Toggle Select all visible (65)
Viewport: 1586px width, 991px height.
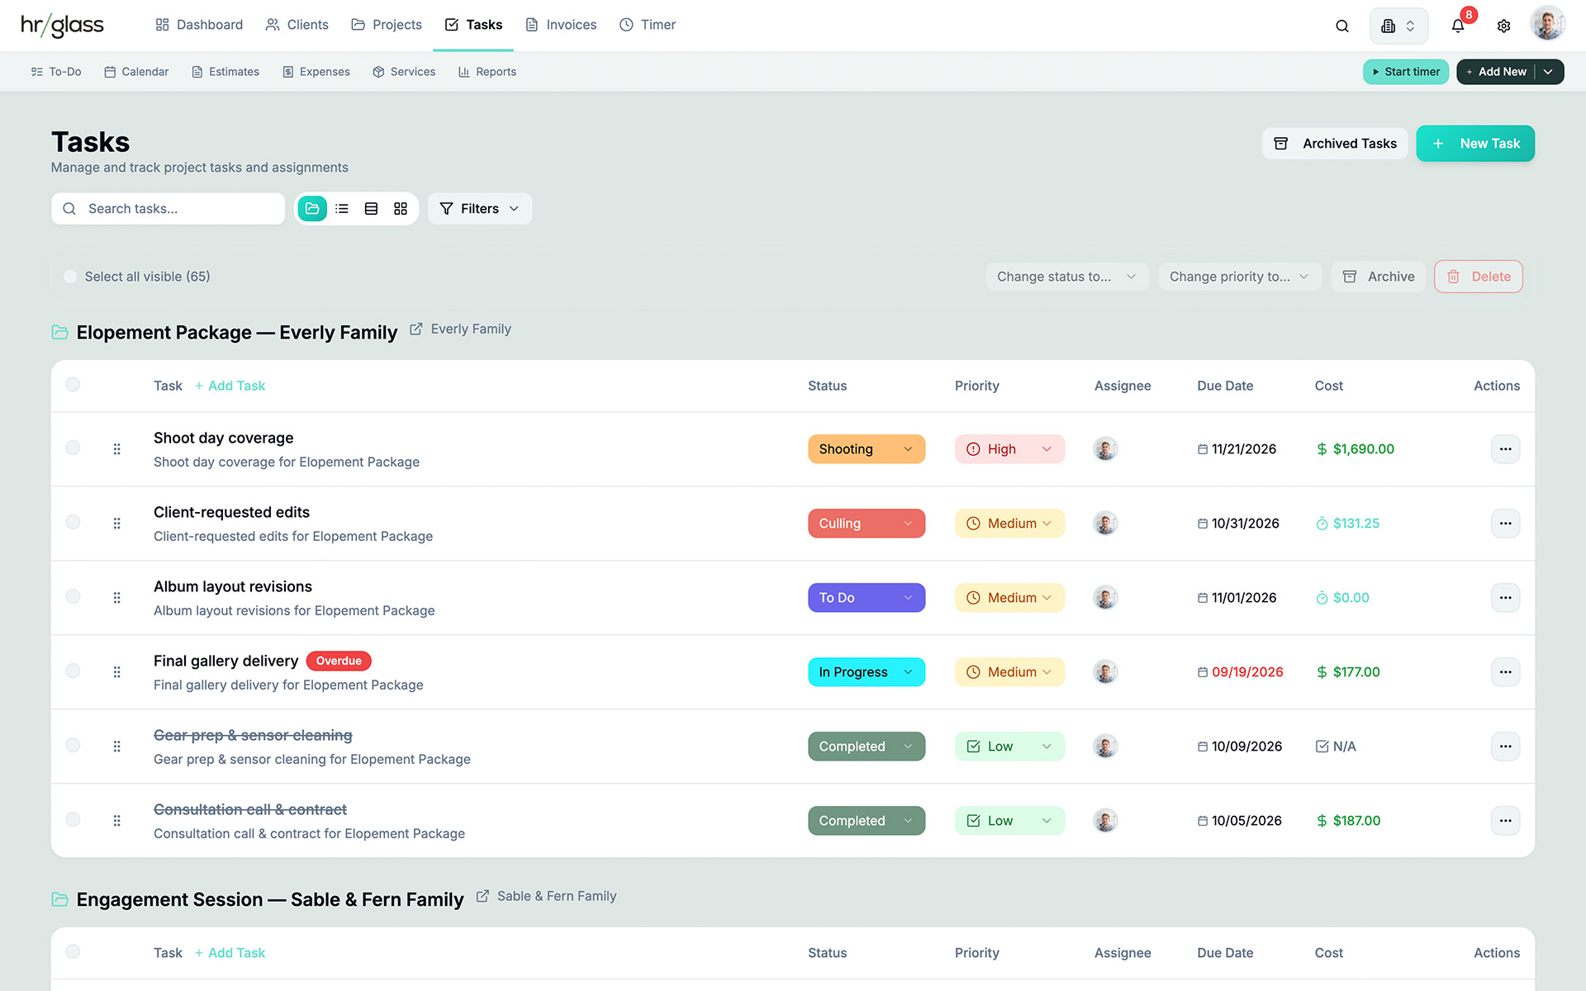click(x=70, y=277)
